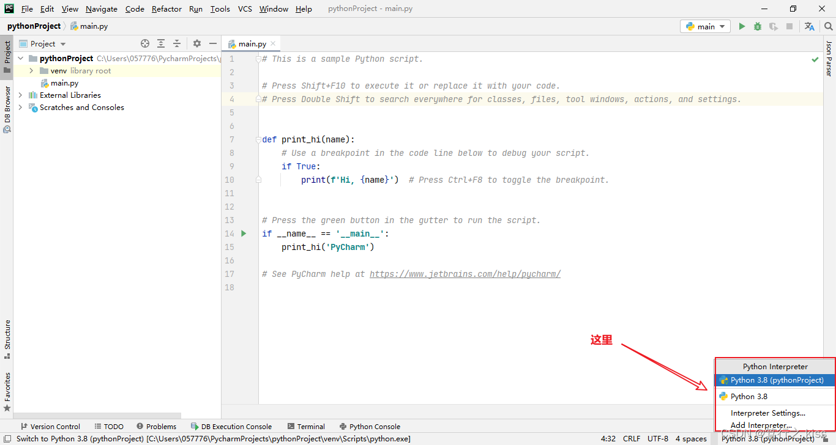The width and height of the screenshot is (836, 445).
Task: Click pythonProject breadcrumb in navigation bar
Action: tap(34, 26)
